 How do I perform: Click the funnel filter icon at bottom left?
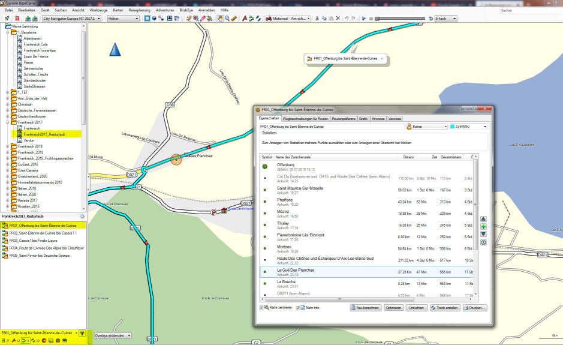(82, 333)
